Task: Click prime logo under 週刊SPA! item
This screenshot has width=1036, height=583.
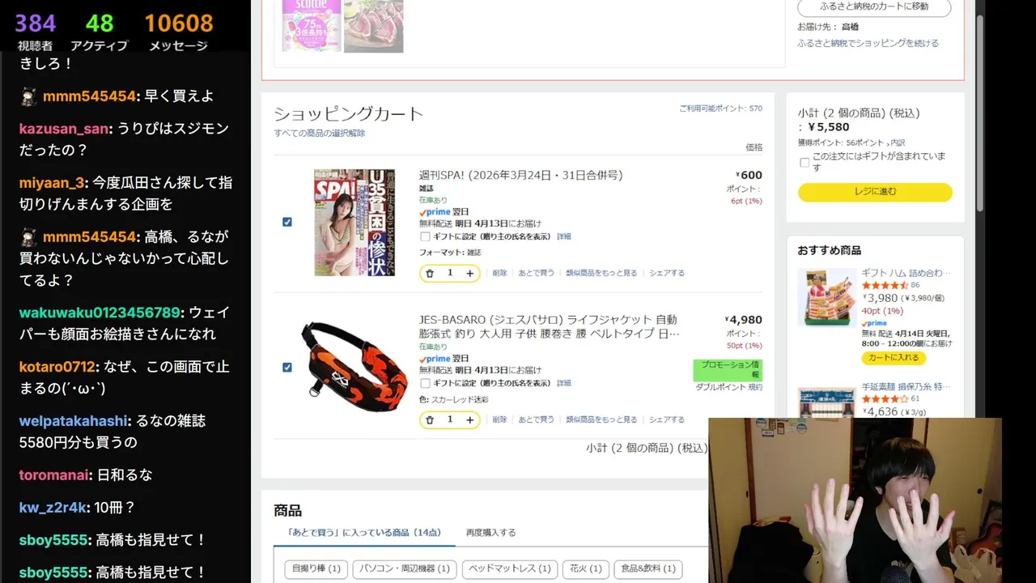Action: coord(435,212)
